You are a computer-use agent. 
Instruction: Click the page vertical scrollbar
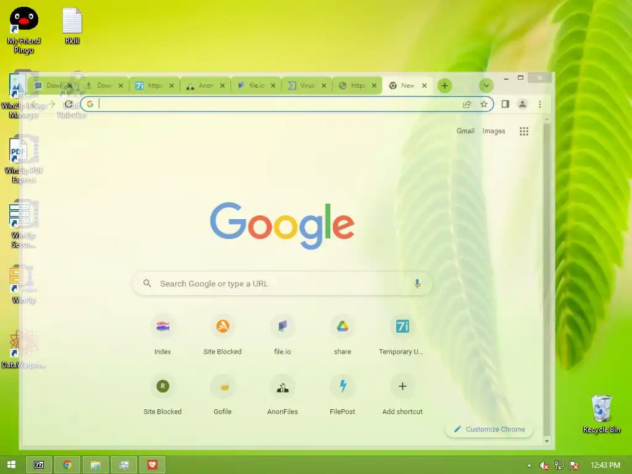pos(547,279)
